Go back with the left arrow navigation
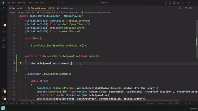This screenshot has height=111, width=198. [58, 3]
